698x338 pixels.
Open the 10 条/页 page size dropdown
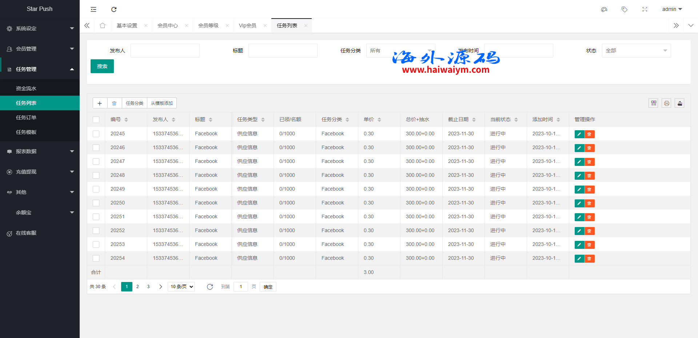tap(181, 287)
